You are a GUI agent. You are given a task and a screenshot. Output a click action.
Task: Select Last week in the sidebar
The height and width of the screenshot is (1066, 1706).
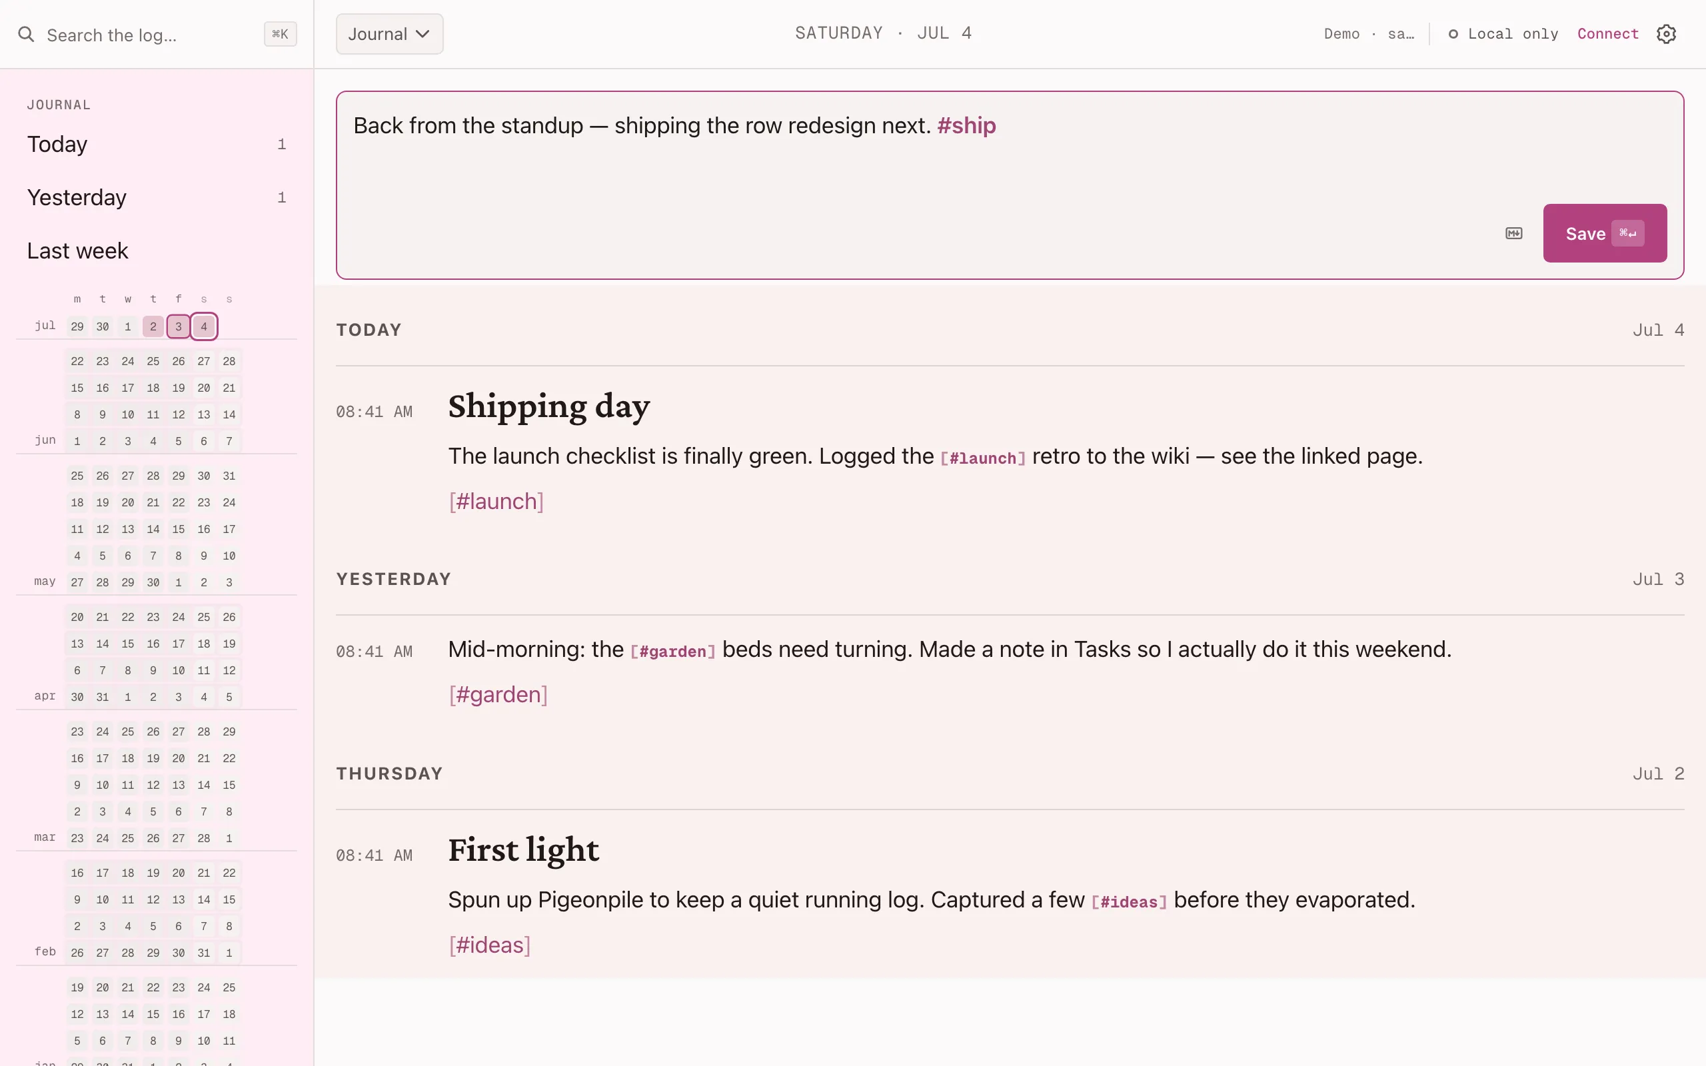click(x=157, y=251)
